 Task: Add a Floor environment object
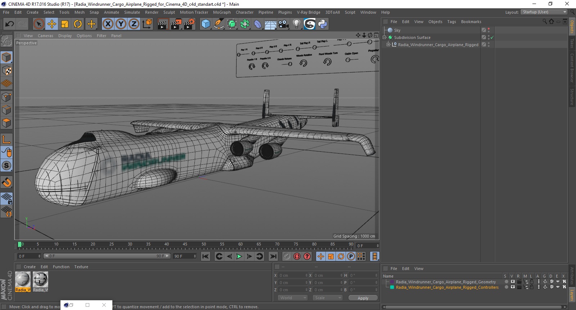270,24
